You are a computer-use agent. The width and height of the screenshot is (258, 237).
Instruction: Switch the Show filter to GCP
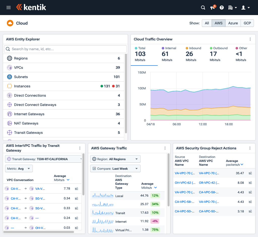tap(247, 23)
